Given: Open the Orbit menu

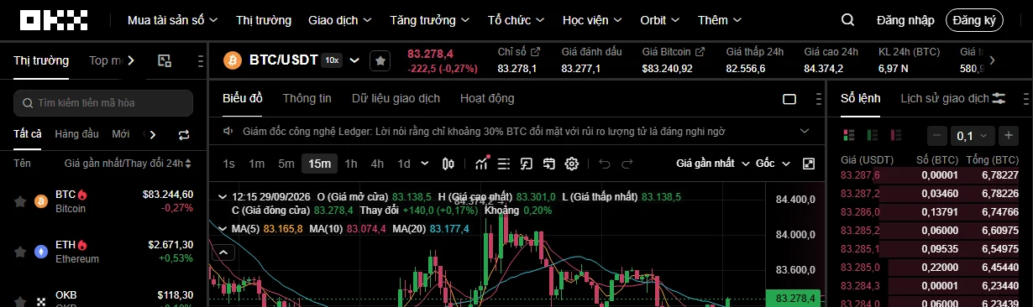Looking at the screenshot, I should coord(660,20).
